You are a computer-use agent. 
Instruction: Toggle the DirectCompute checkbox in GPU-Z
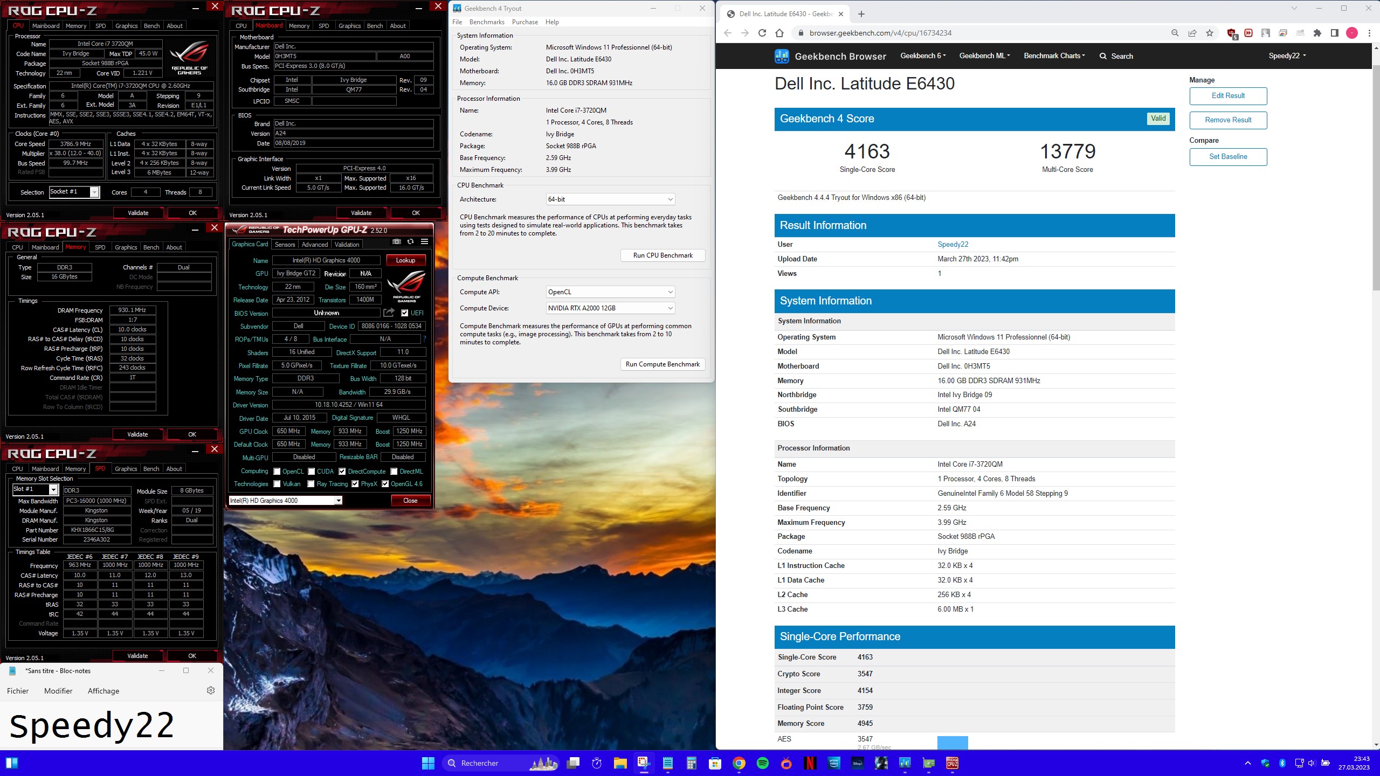[342, 472]
